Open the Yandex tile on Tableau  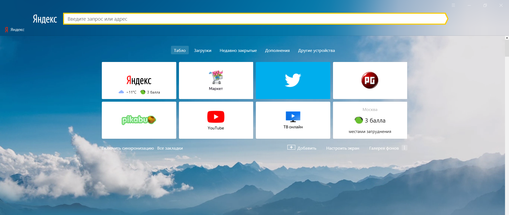point(139,80)
